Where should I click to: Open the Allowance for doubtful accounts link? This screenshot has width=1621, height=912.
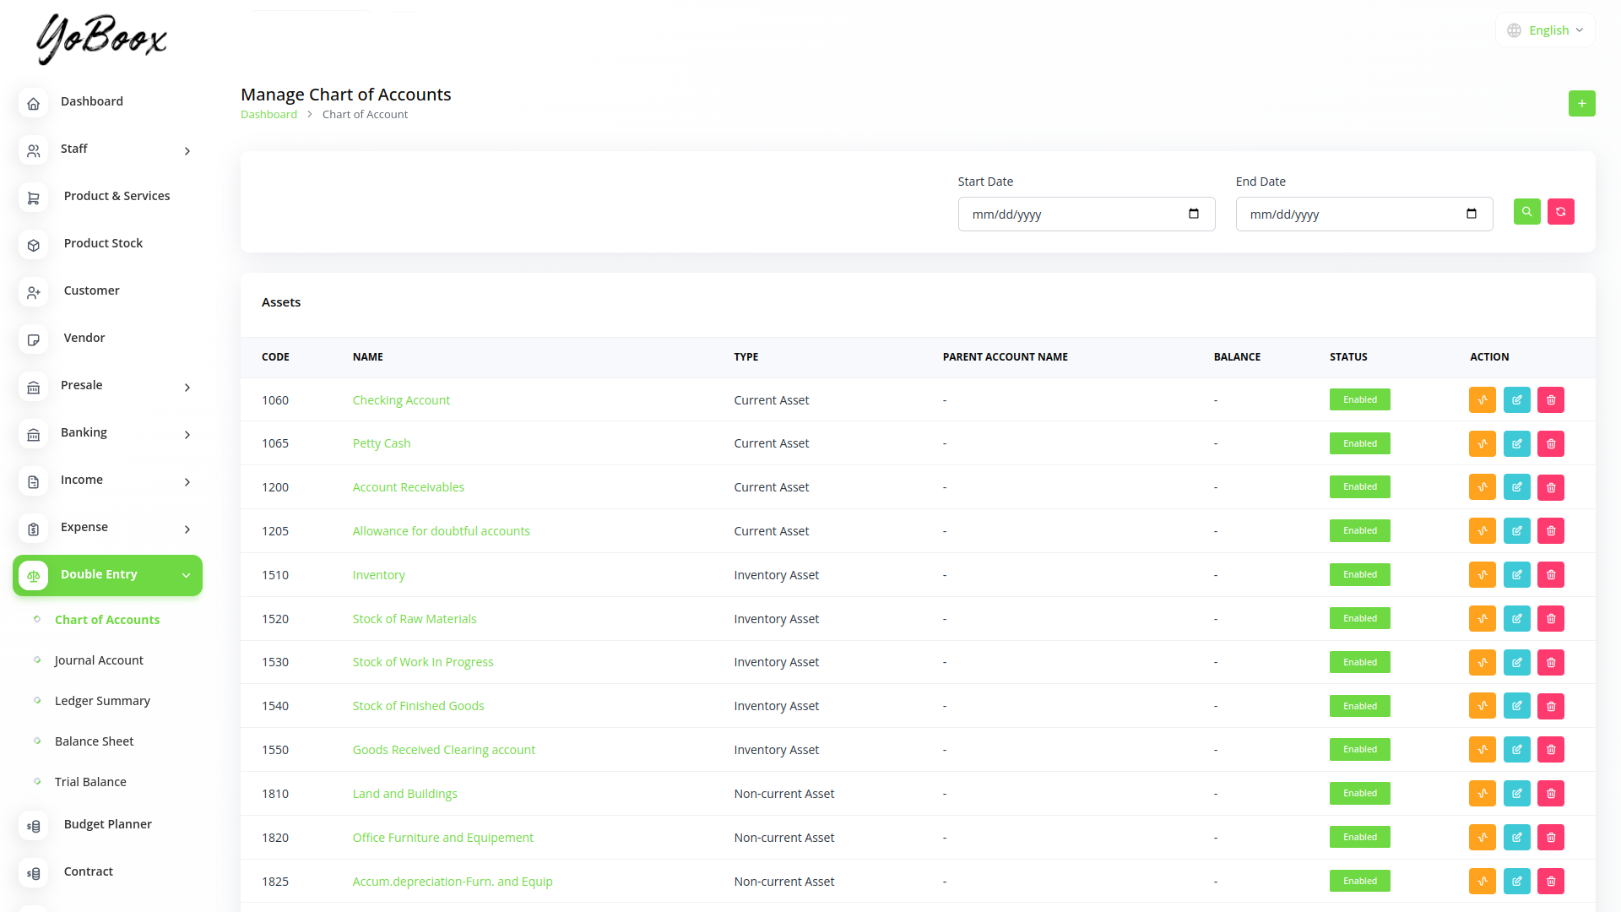click(441, 531)
